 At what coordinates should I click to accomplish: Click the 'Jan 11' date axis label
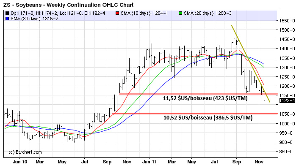pos(149,162)
